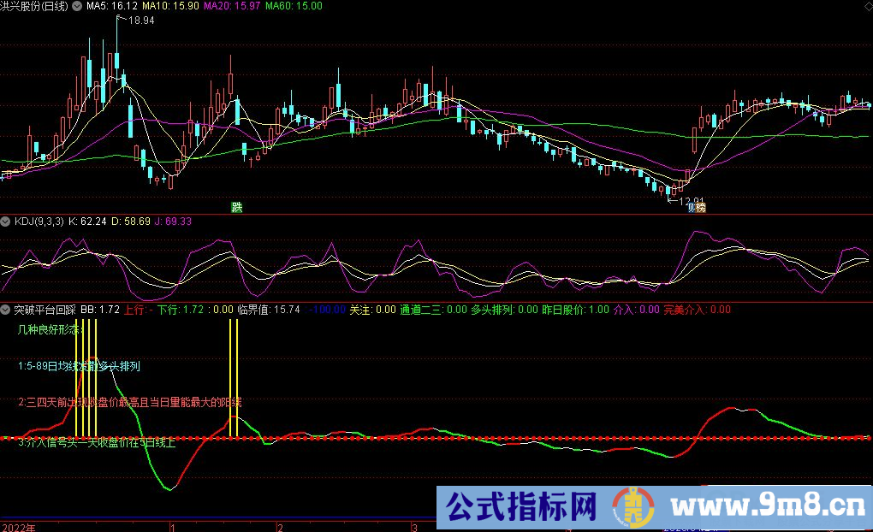This screenshot has width=873, height=532.
Task: Click the 榜 event marker
Action: point(700,208)
